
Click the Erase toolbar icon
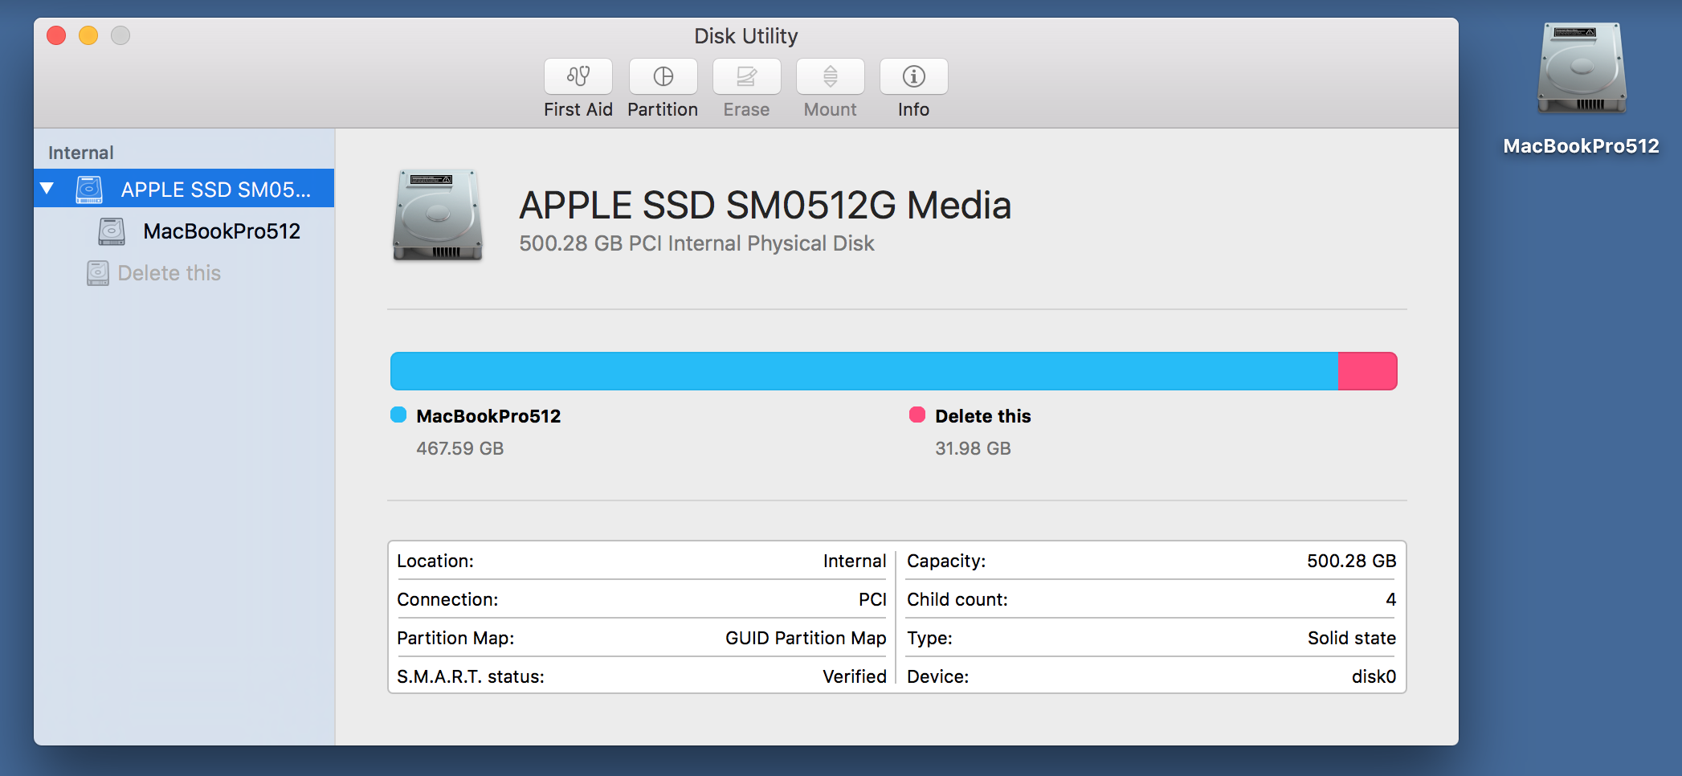coord(746,76)
